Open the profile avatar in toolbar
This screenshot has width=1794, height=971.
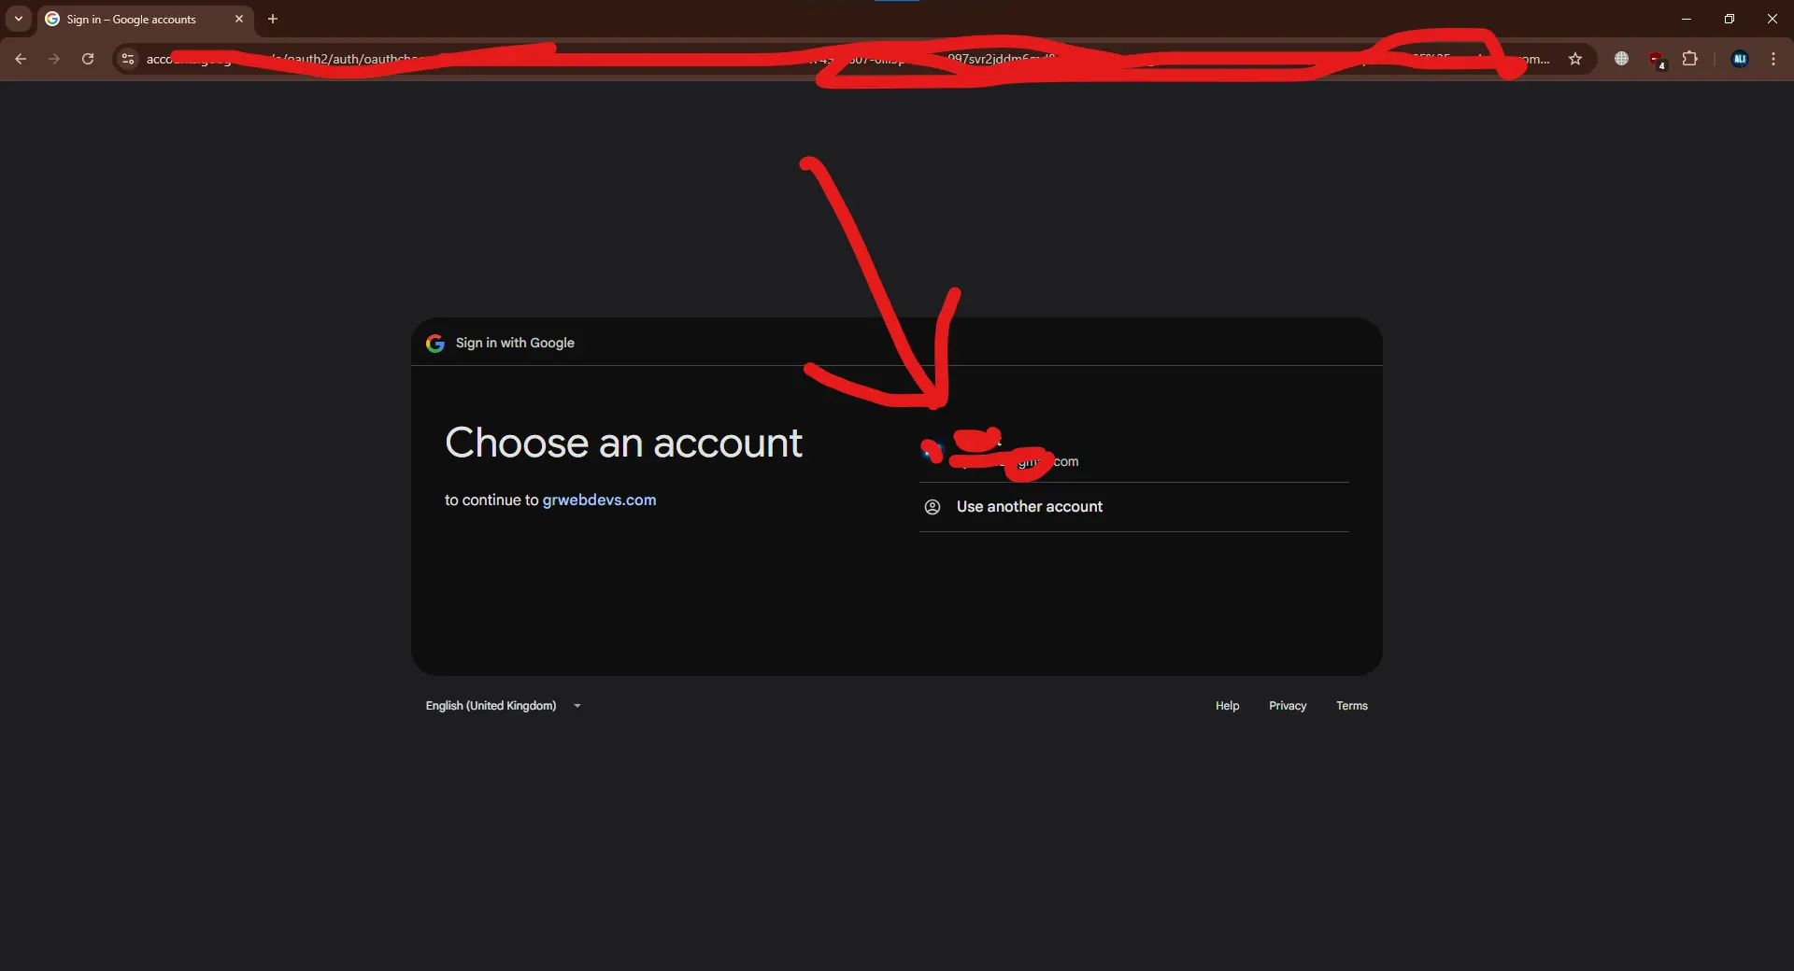(1739, 59)
